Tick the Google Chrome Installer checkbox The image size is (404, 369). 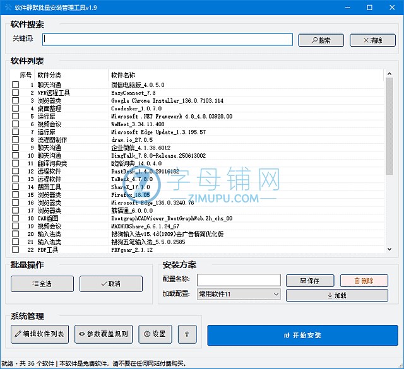(x=16, y=100)
